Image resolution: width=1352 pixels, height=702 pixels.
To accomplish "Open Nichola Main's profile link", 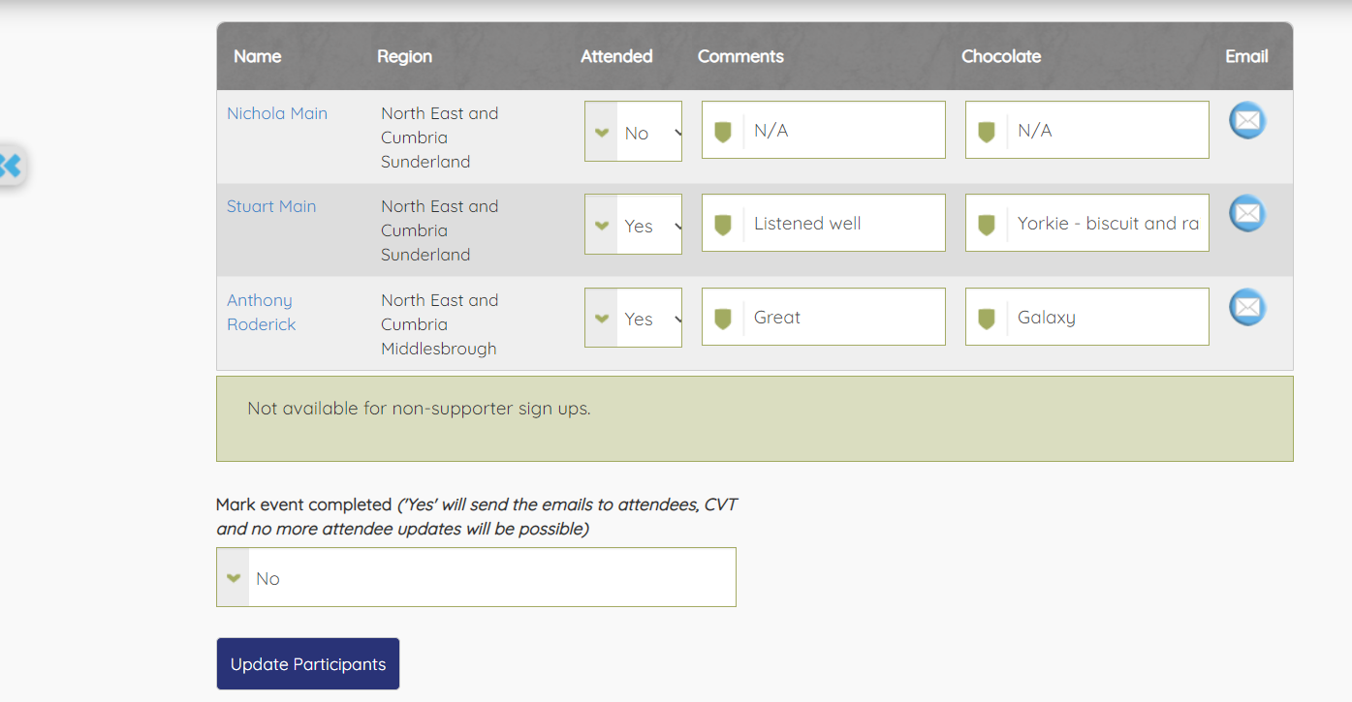I will click(x=277, y=113).
